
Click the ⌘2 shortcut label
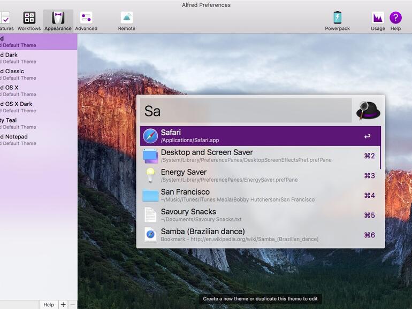click(x=369, y=156)
